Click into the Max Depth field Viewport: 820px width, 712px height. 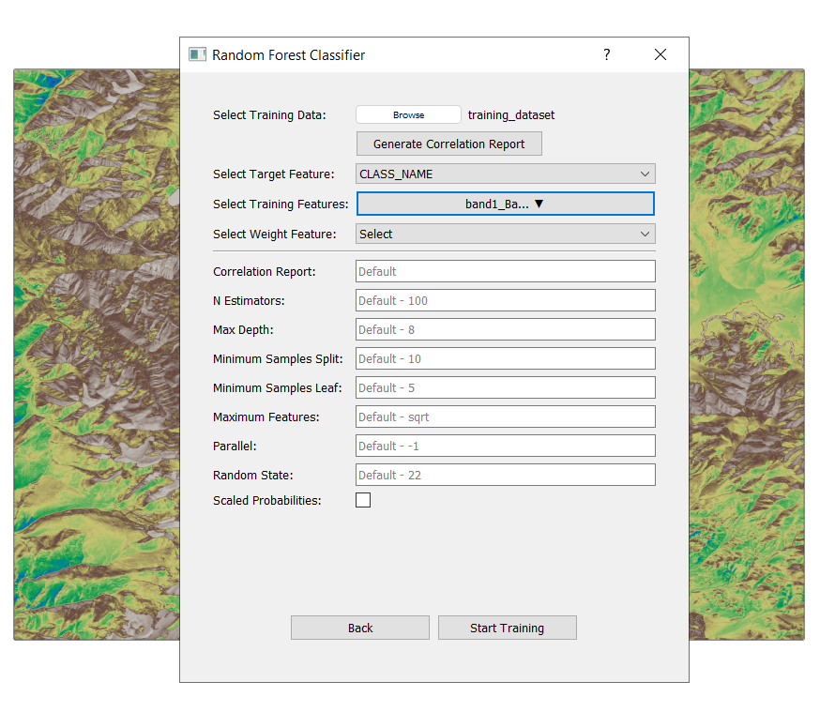click(x=505, y=329)
